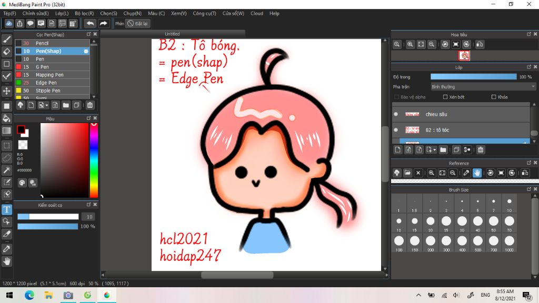The width and height of the screenshot is (539, 303).
Task: Toggle the Khóa lock checkbox
Action: [494, 97]
